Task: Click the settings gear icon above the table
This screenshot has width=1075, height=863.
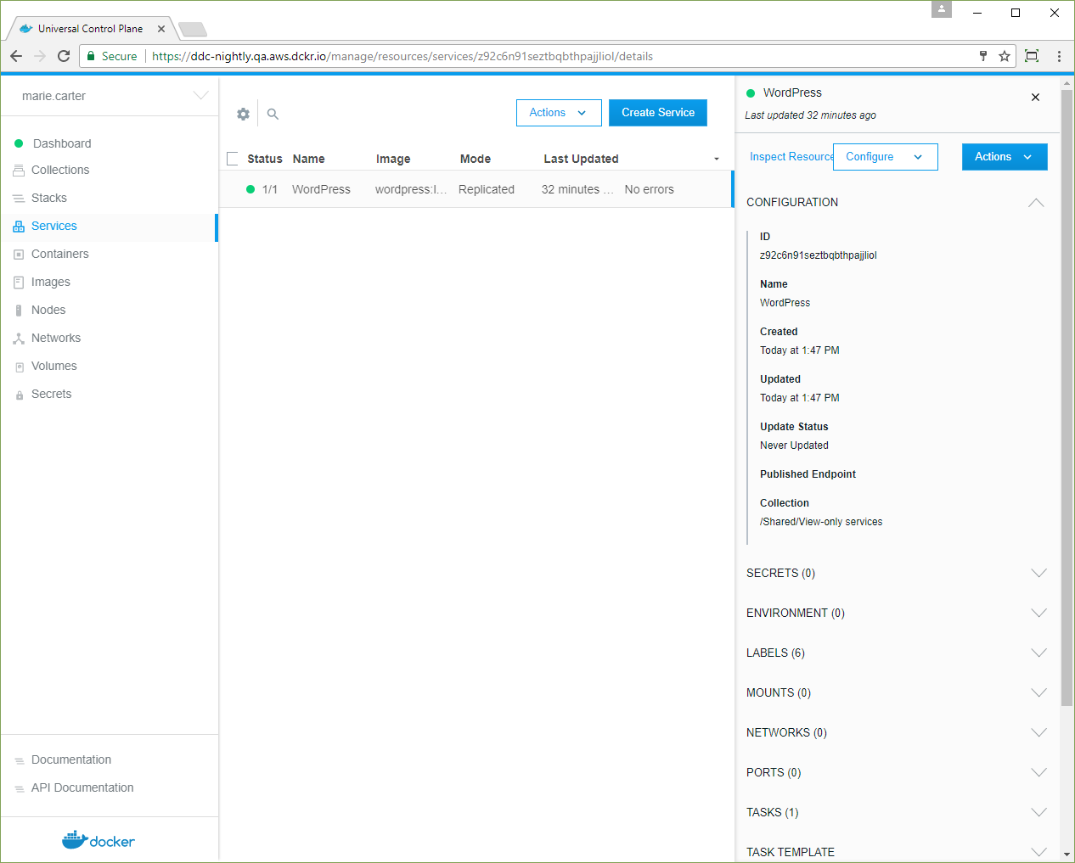Action: pos(243,114)
